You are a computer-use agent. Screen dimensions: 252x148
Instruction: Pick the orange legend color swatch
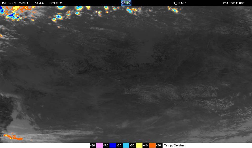coord(152,145)
